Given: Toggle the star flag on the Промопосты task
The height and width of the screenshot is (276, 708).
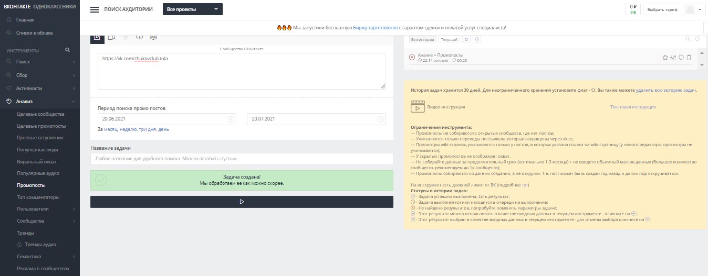Looking at the screenshot, I should (665, 58).
